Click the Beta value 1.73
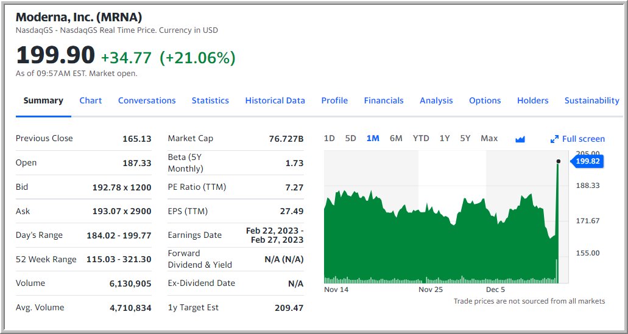Image resolution: width=628 pixels, height=334 pixels. [294, 163]
